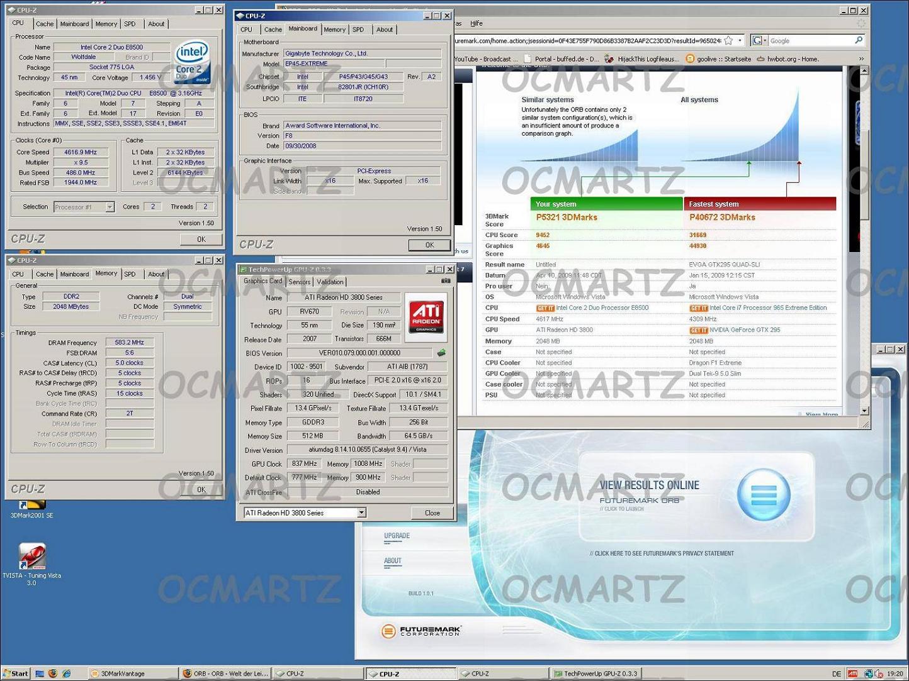Open the Processor #1 selection dropdown
Image resolution: width=909 pixels, height=681 pixels.
[110, 207]
